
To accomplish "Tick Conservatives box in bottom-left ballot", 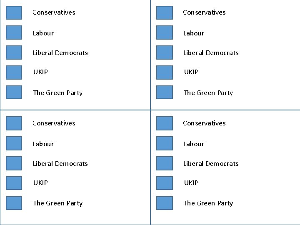I will coord(14,123).
